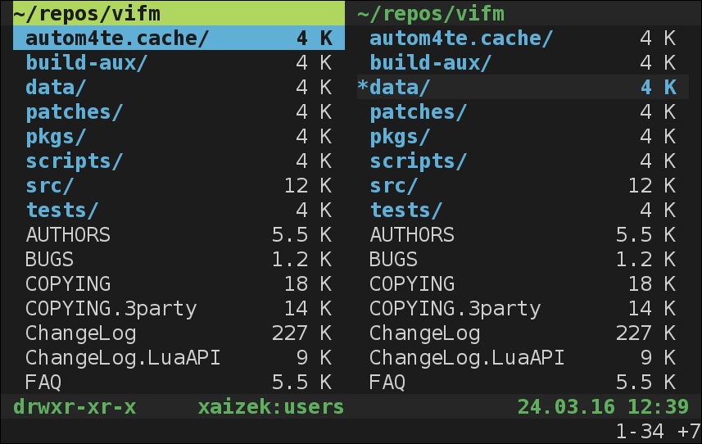Image resolution: width=702 pixels, height=444 pixels.
Task: Select pkgs/ in the right pane
Action: 523,137
